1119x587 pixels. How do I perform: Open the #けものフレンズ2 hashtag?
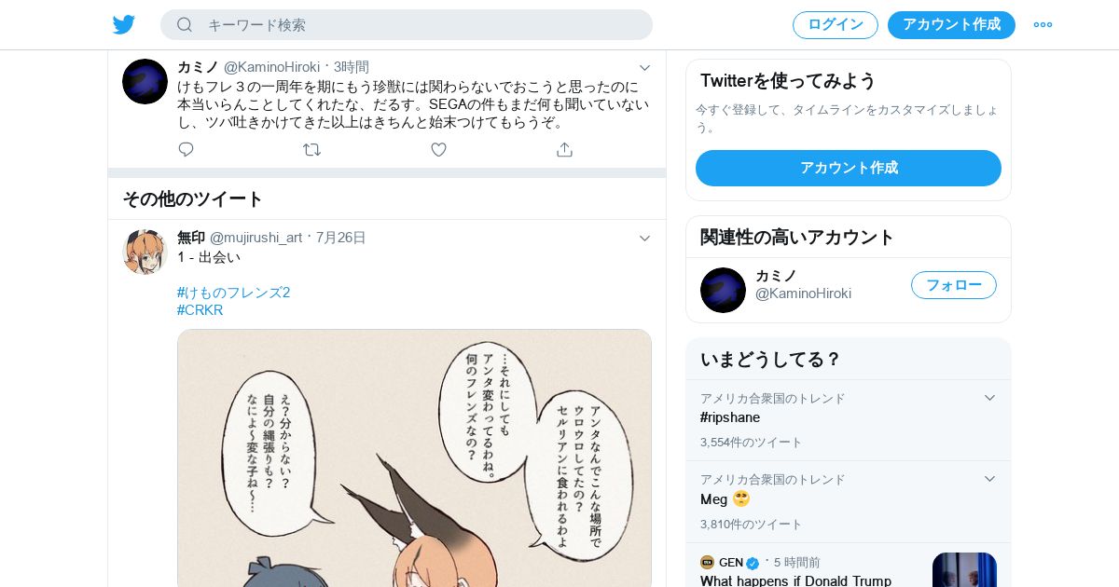pos(233,293)
